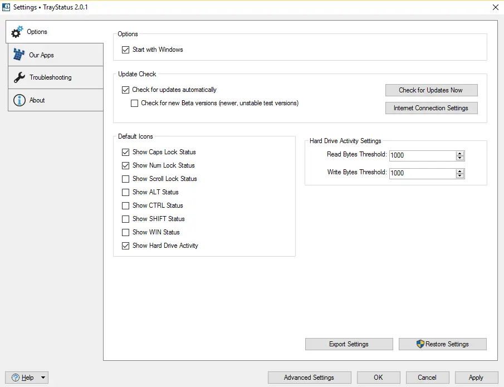Disable Start with Windows checkbox
Viewport: 504px width, 387px height.
(x=125, y=50)
